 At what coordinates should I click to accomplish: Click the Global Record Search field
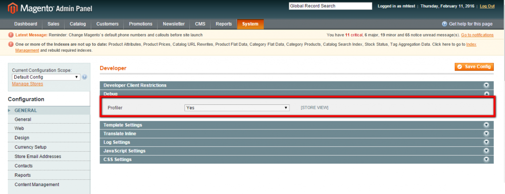tap(330, 6)
